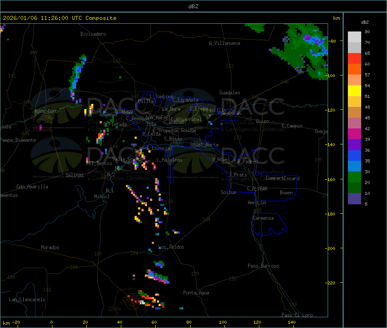
Task: Click the SAN_RAFAEL city label
Action: tap(158, 118)
